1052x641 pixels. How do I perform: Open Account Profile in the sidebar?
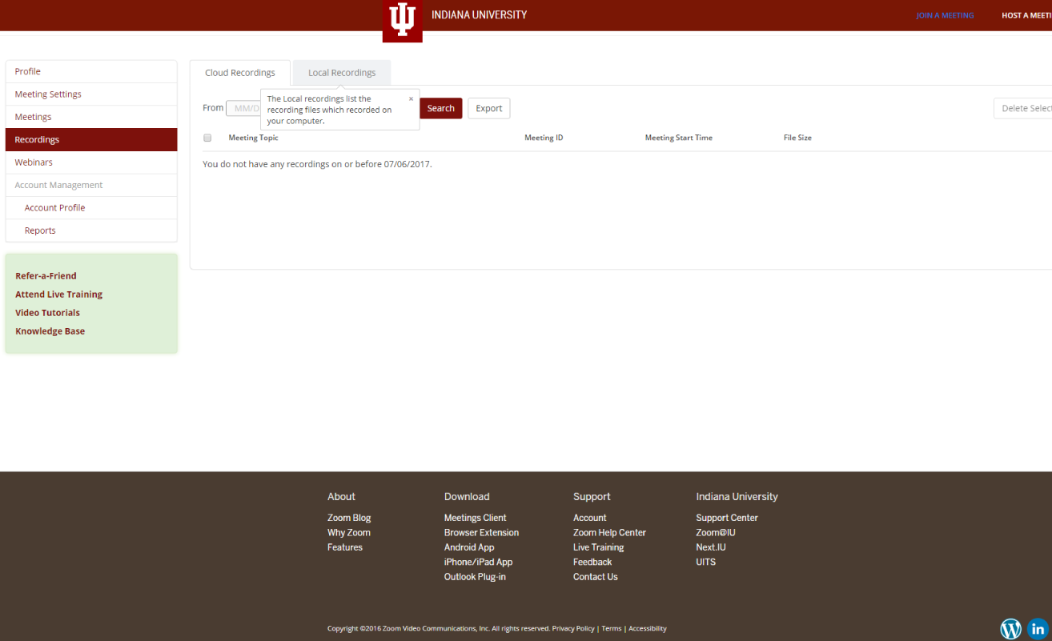click(91, 208)
